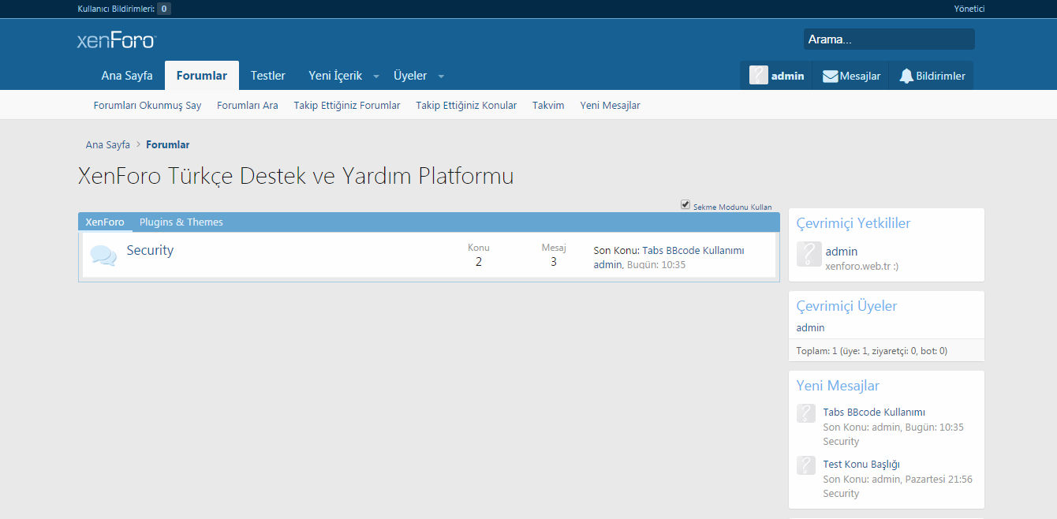Click the Kullanıcı Bildirimleri counter
The image size is (1057, 519).
164,9
